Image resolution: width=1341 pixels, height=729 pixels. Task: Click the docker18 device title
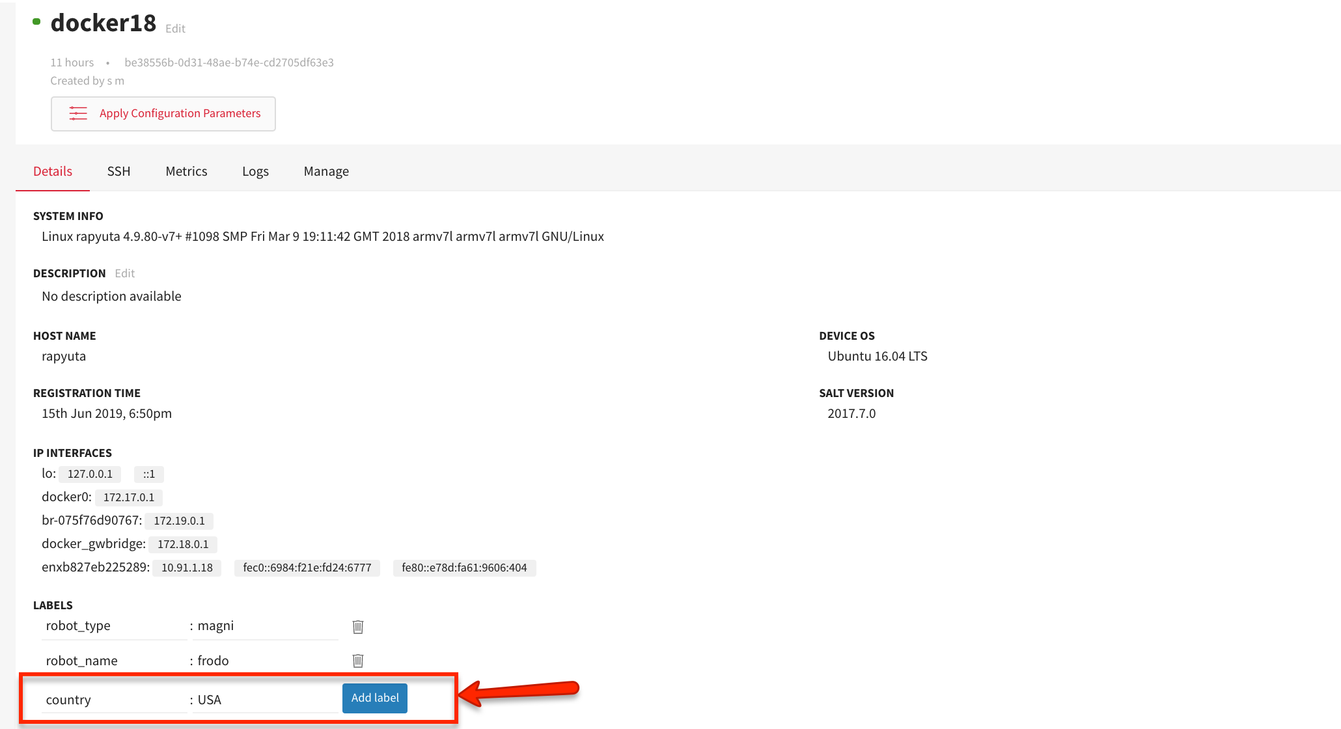click(x=104, y=23)
